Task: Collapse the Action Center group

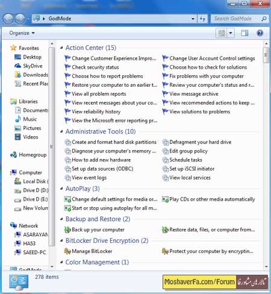Action: [x=61, y=48]
